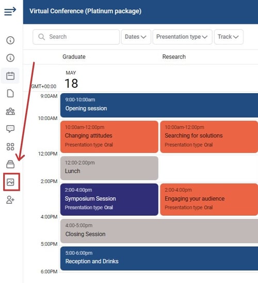Open the attendees group icon
Viewport: 258px width, 283px height.
[10, 111]
